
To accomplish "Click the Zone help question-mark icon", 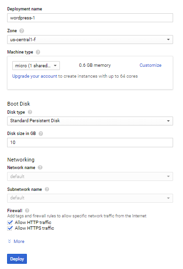I will pos(22,31).
